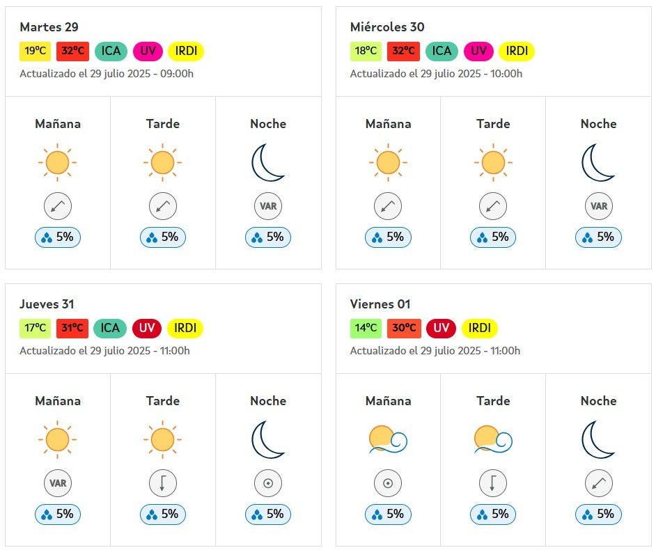Click the 32ºC max temperature for Martes 29
Viewport: 656px width, 550px height.
coord(73,51)
